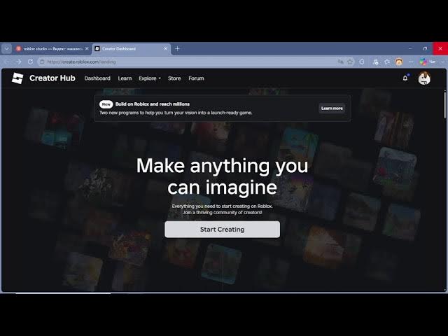The width and height of the screenshot is (448, 336).
Task: Open browser extensions icon
Action: 362,62
